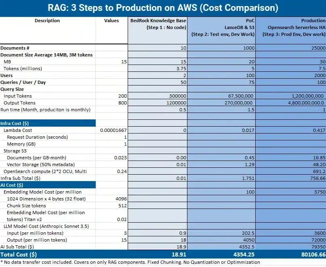Click the Lambda cost cell 0.417
Screen dimensions: 326x267
319,130
